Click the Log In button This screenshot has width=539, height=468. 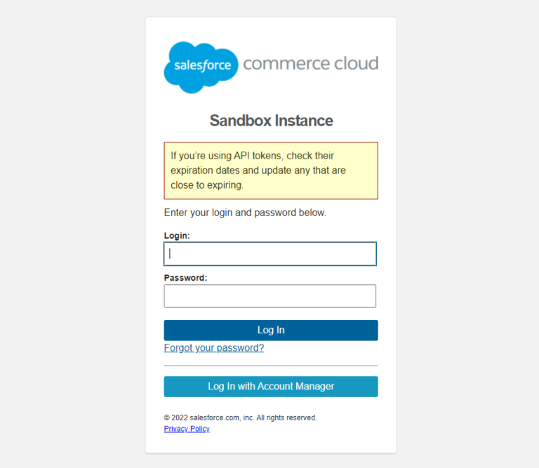coord(271,330)
